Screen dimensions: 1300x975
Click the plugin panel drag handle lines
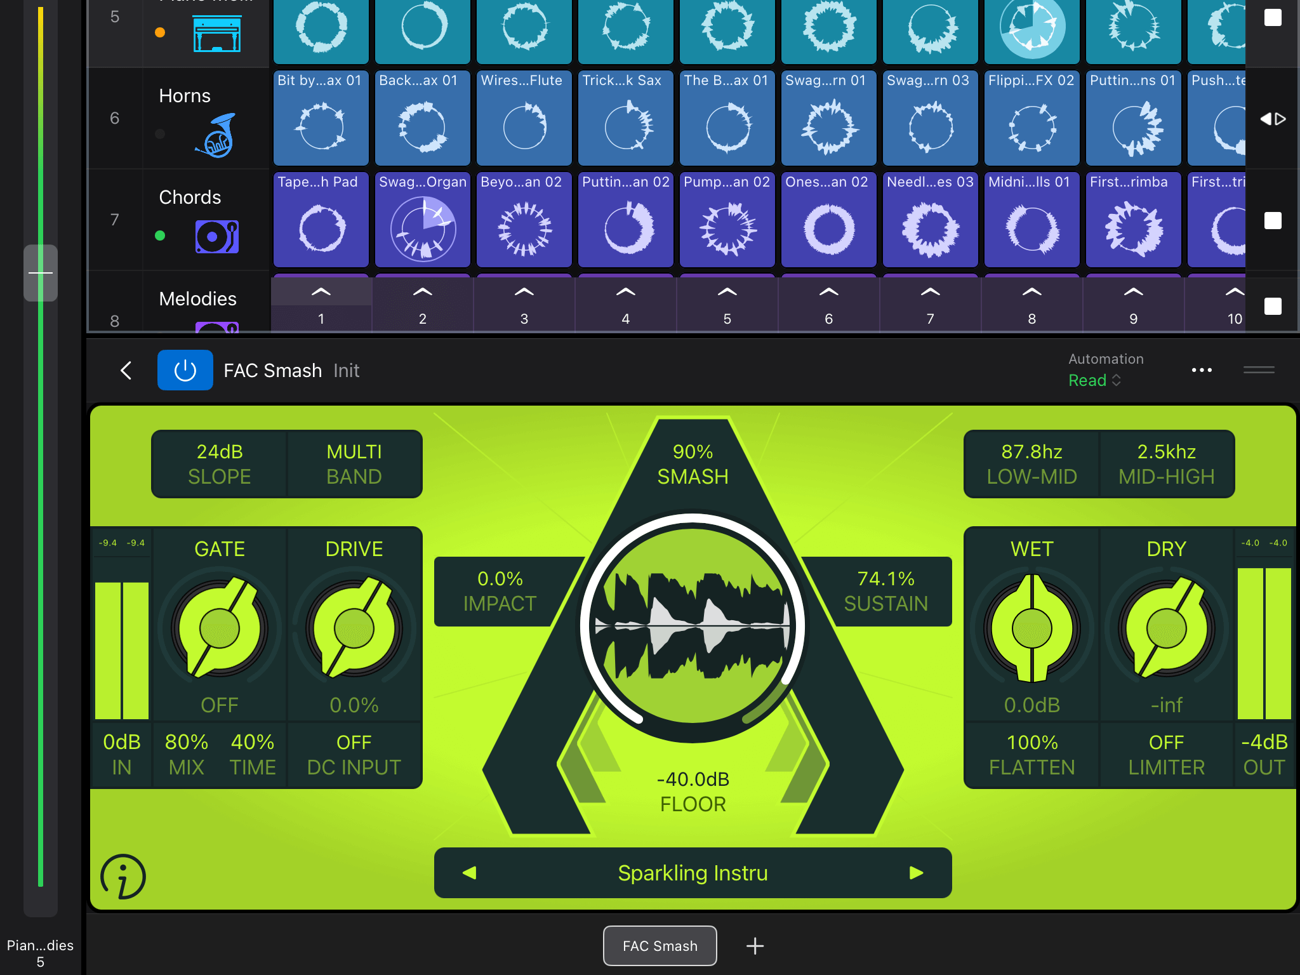[x=1259, y=370]
